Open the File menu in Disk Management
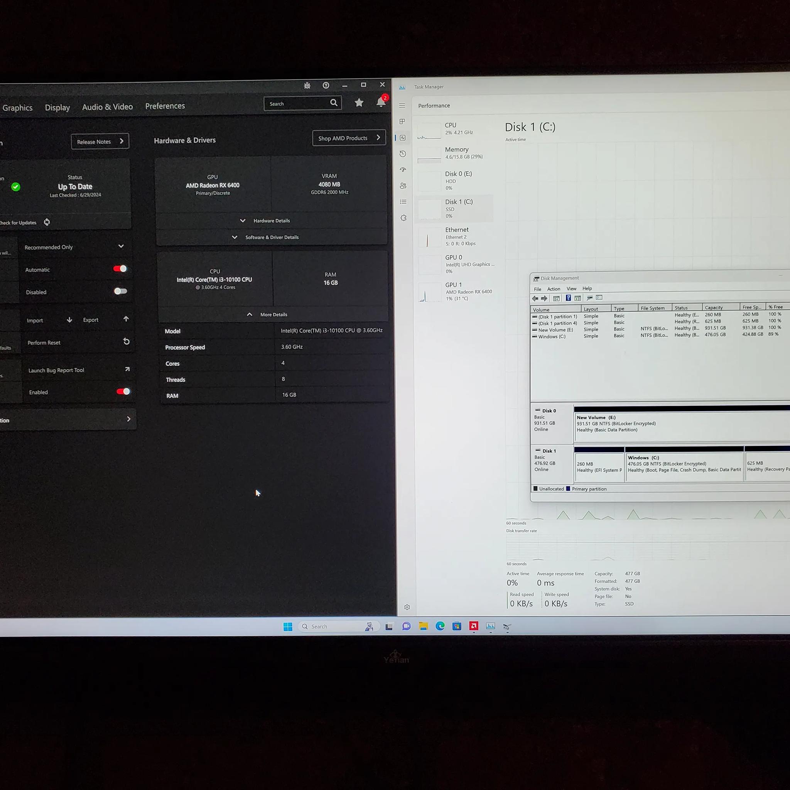The height and width of the screenshot is (790, 790). (538, 289)
